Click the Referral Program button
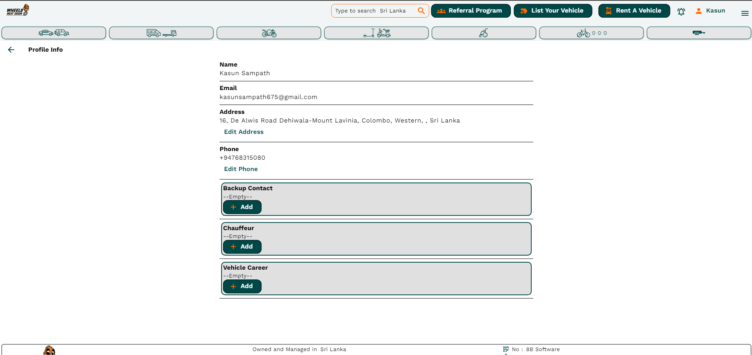The height and width of the screenshot is (355, 752). pyautogui.click(x=470, y=11)
